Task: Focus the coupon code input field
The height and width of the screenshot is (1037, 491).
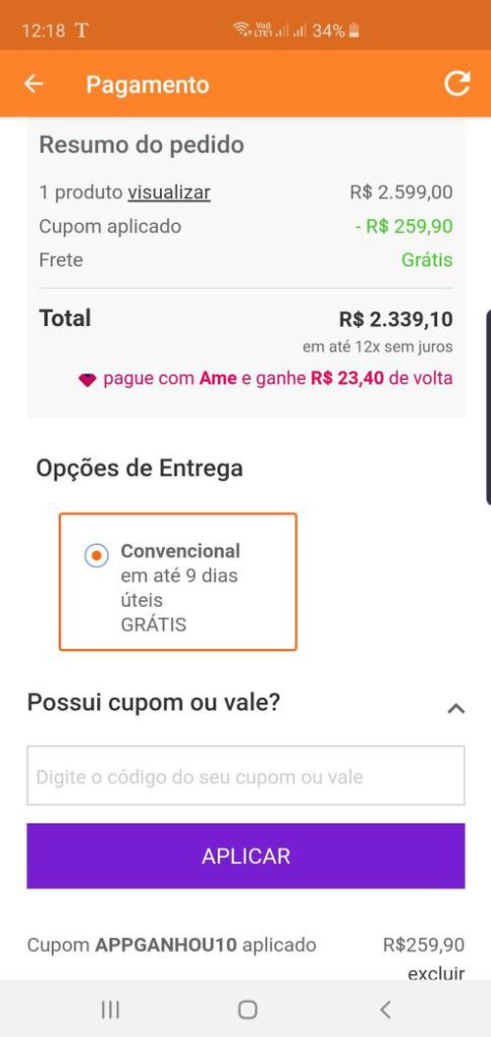Action: click(x=245, y=776)
